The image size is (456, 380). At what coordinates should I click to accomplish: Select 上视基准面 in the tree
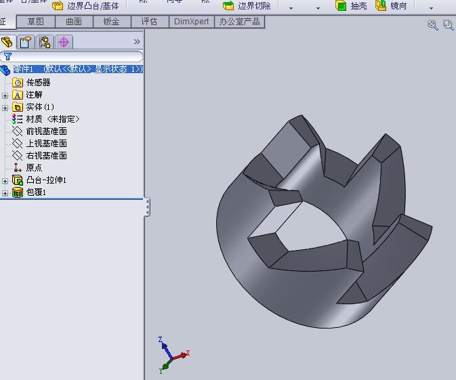[47, 144]
